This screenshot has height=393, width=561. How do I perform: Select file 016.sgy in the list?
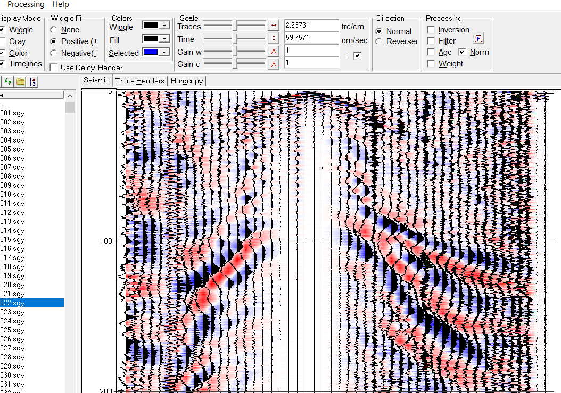pyautogui.click(x=13, y=248)
